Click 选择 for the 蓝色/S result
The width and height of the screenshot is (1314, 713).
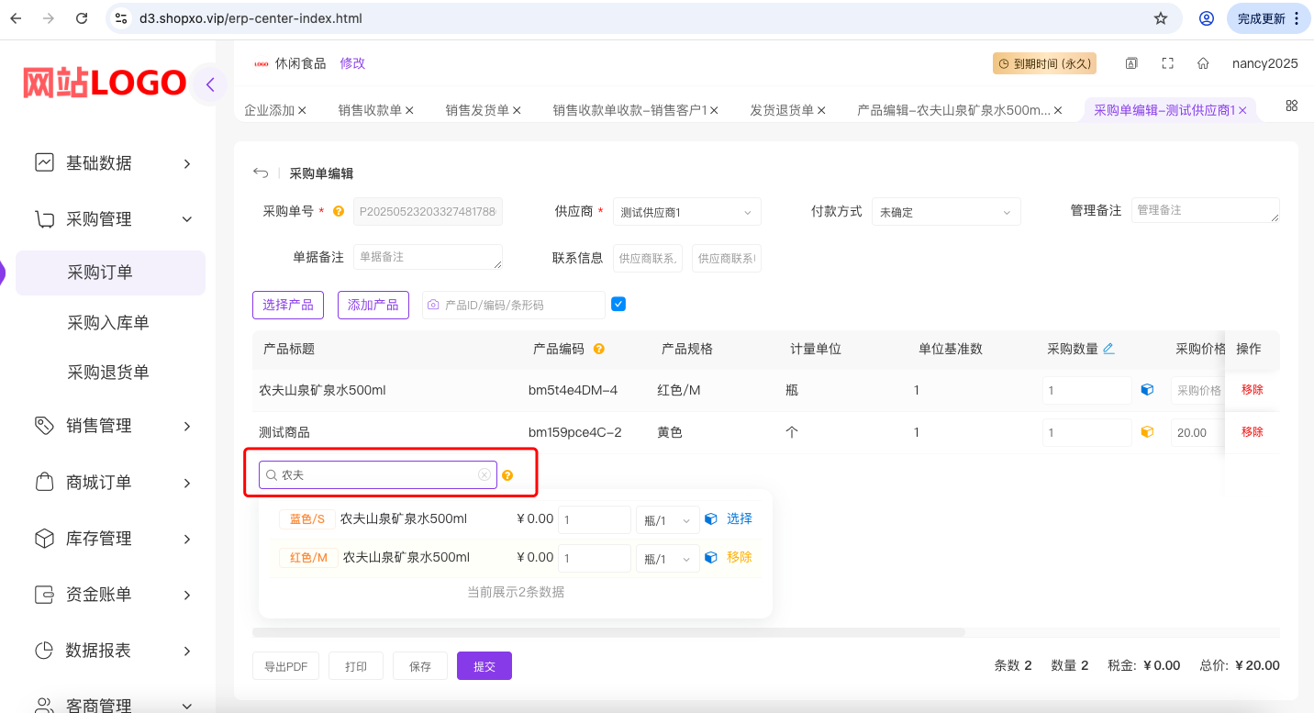click(x=740, y=519)
